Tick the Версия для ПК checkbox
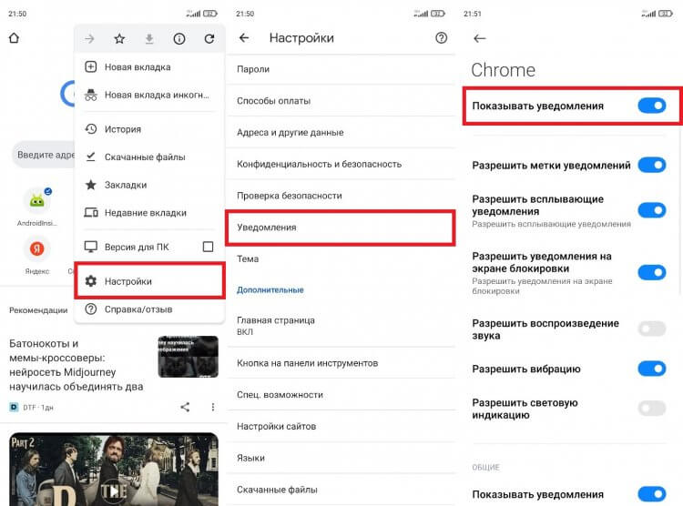 click(209, 247)
